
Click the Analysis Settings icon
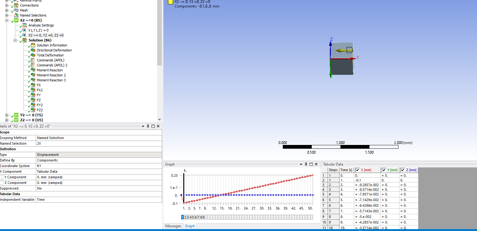pos(25,25)
